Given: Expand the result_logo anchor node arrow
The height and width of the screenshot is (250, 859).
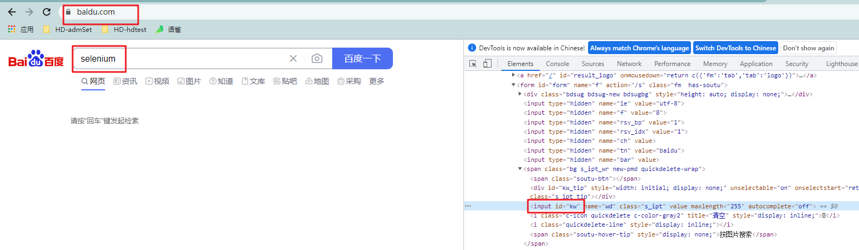Looking at the screenshot, I should (514, 75).
